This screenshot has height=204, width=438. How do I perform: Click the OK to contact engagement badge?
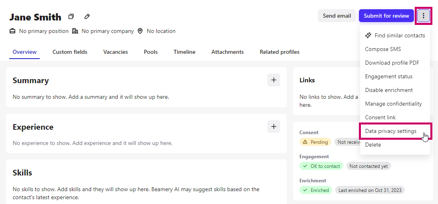coord(322,166)
